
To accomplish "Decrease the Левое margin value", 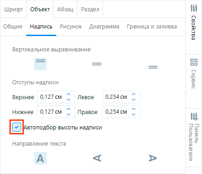I will tap(134, 100).
